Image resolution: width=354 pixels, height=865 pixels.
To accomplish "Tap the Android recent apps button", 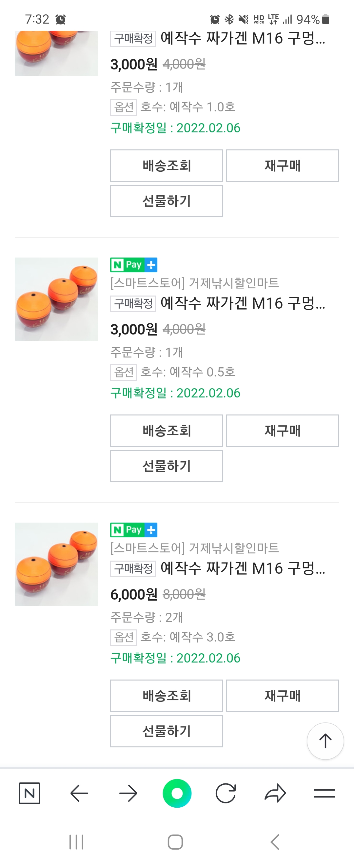I will [76, 842].
